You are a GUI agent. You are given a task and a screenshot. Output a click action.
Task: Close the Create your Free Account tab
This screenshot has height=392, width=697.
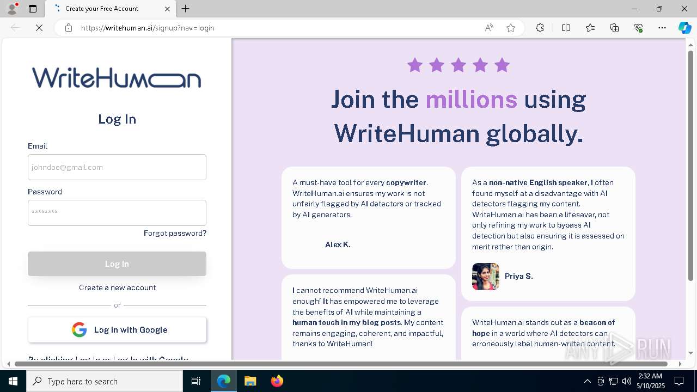pyautogui.click(x=168, y=9)
